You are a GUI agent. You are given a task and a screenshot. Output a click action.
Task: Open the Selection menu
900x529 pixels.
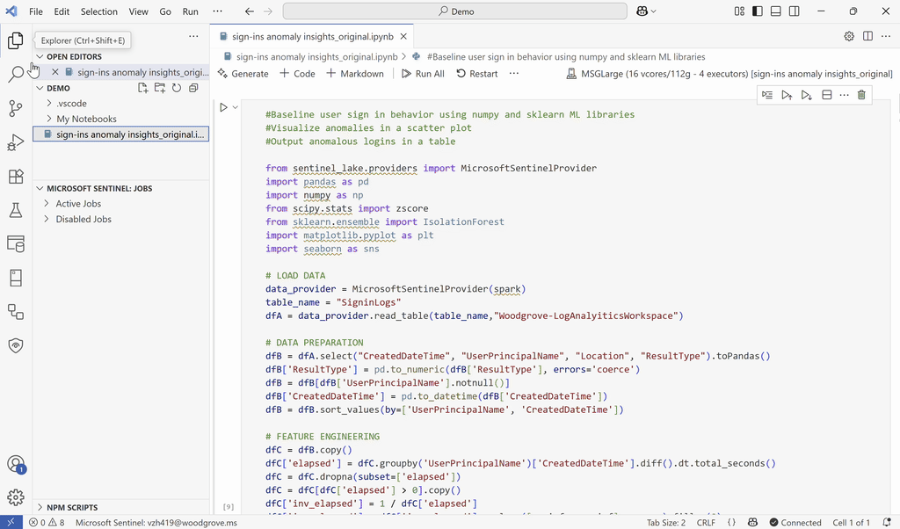click(x=98, y=11)
